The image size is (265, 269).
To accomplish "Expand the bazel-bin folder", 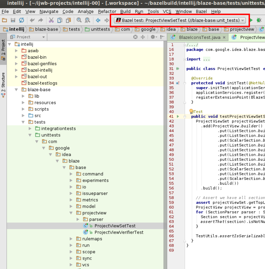I will click(x=16, y=57).
